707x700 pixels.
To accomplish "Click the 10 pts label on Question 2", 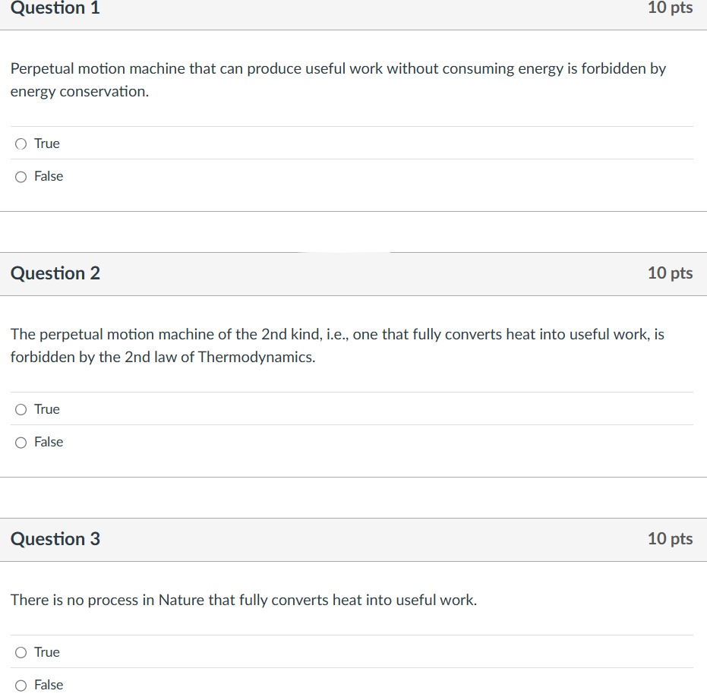I will click(x=670, y=274).
